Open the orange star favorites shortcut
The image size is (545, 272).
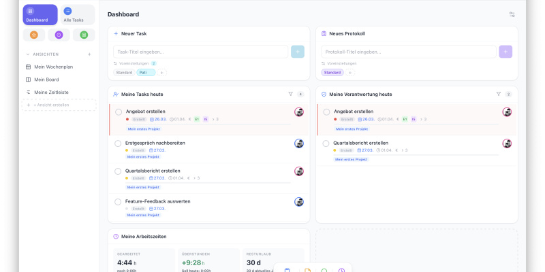pos(33,35)
